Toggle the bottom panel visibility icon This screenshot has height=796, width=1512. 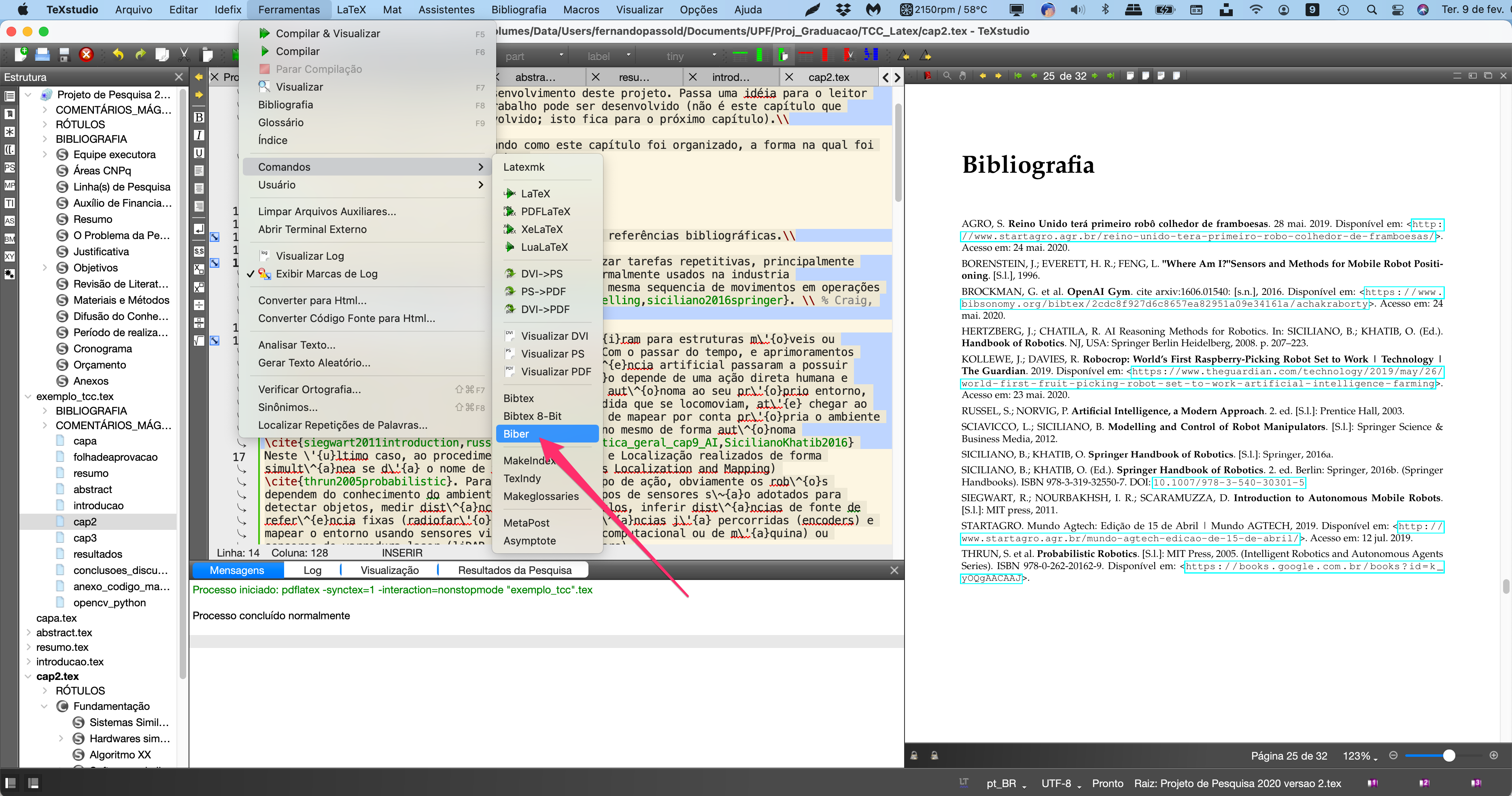(34, 783)
